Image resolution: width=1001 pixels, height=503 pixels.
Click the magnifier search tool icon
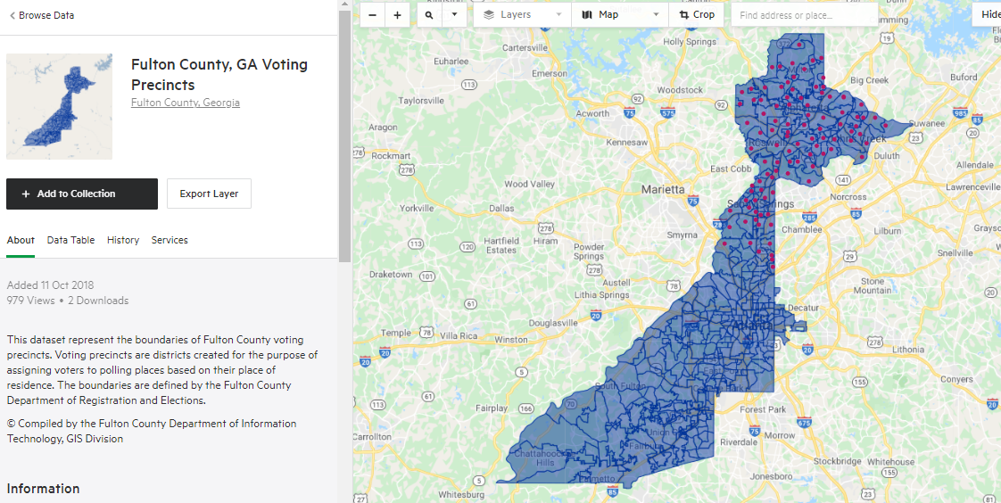click(429, 15)
